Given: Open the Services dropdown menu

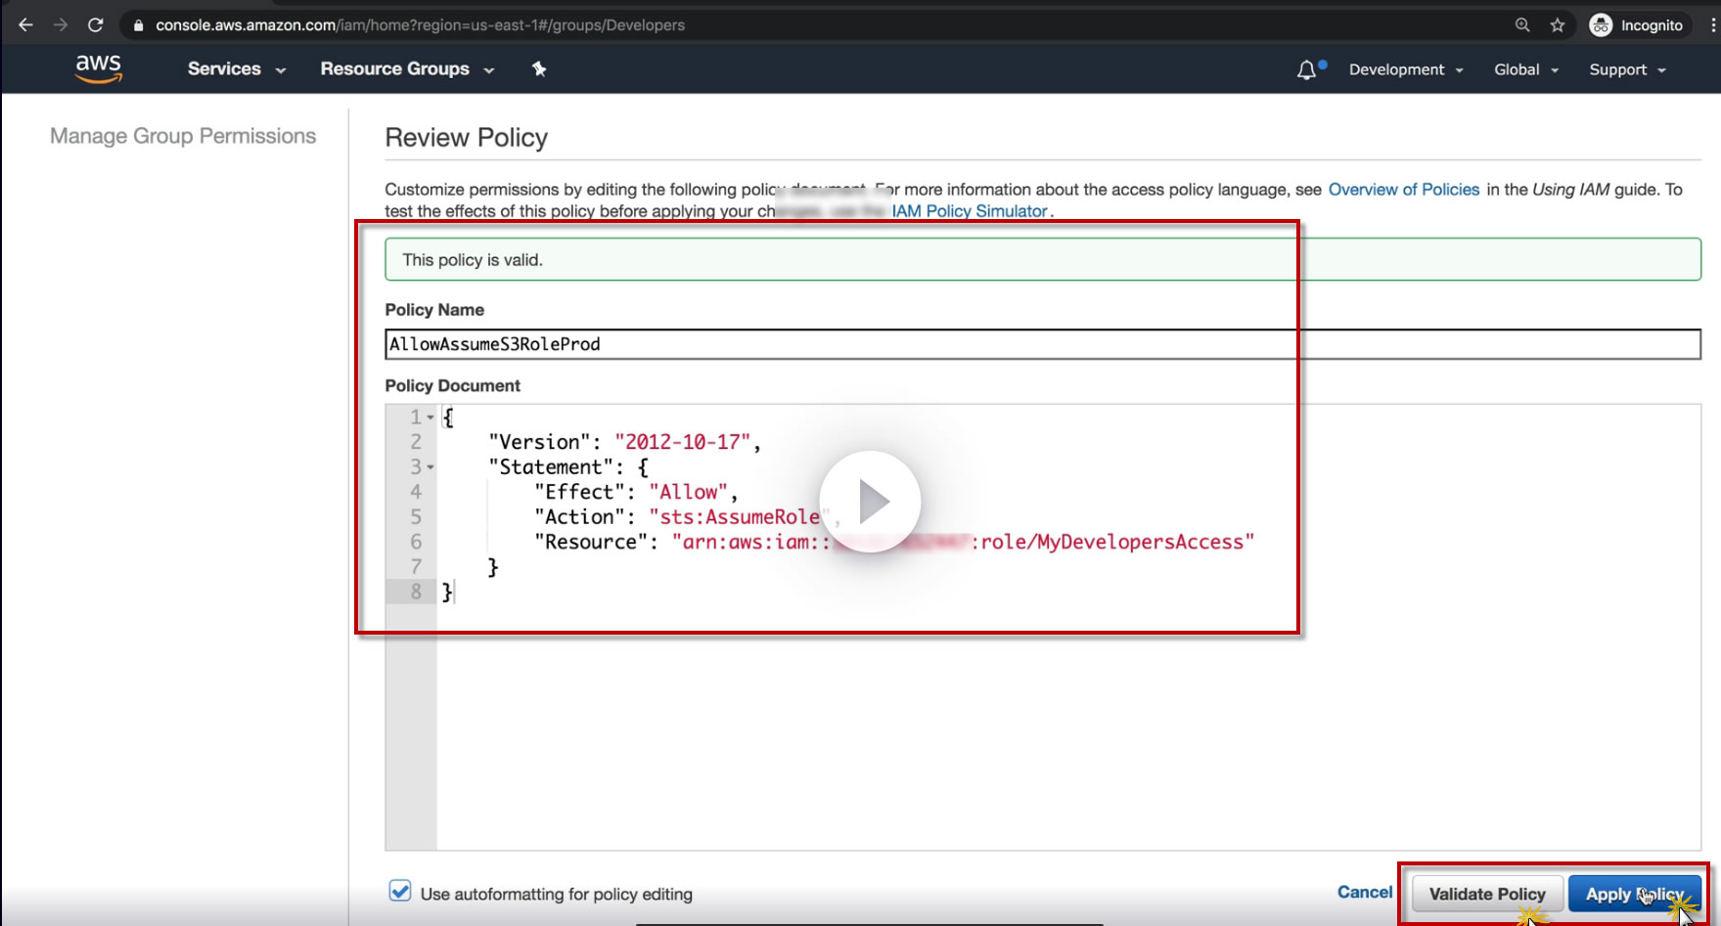Looking at the screenshot, I should (x=237, y=69).
